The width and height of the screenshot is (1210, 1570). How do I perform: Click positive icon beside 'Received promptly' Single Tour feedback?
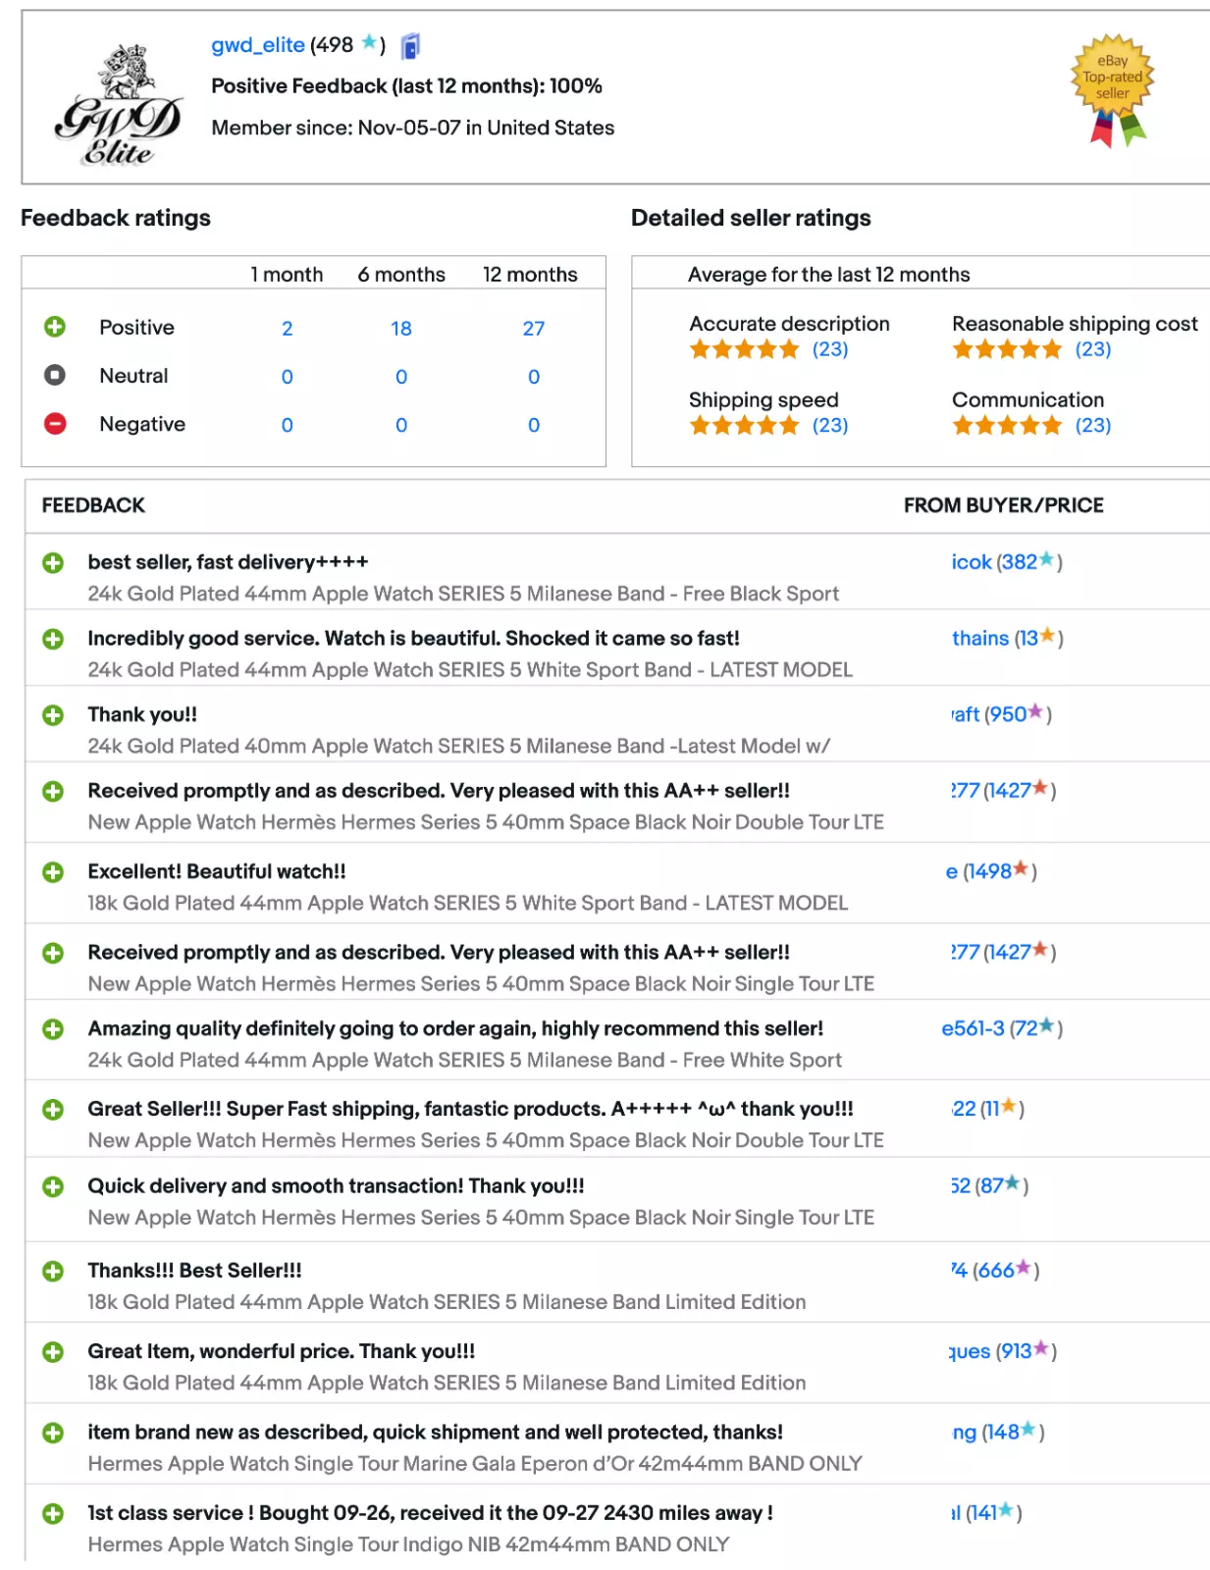pyautogui.click(x=53, y=953)
